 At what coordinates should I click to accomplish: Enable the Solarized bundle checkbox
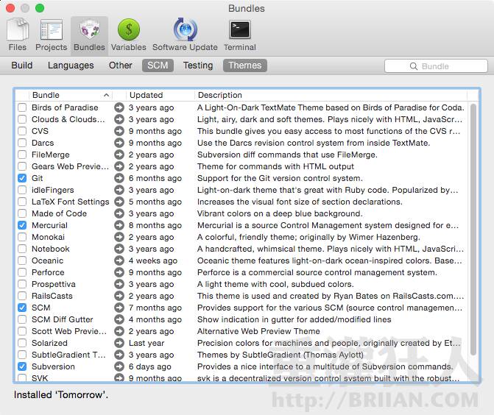click(x=22, y=343)
